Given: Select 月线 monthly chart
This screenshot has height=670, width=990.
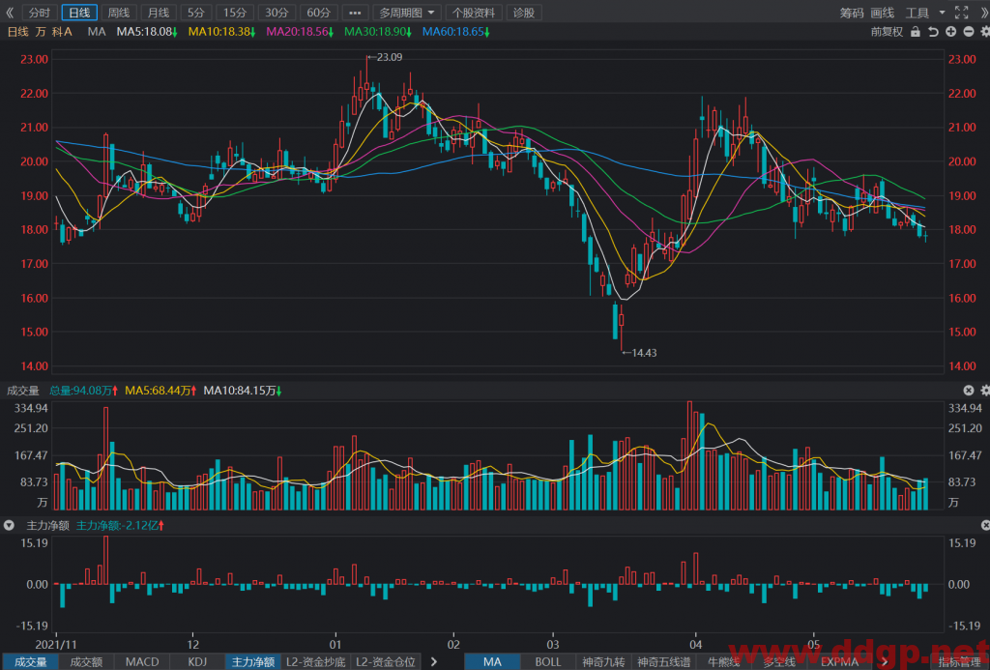Looking at the screenshot, I should pyautogui.click(x=158, y=13).
